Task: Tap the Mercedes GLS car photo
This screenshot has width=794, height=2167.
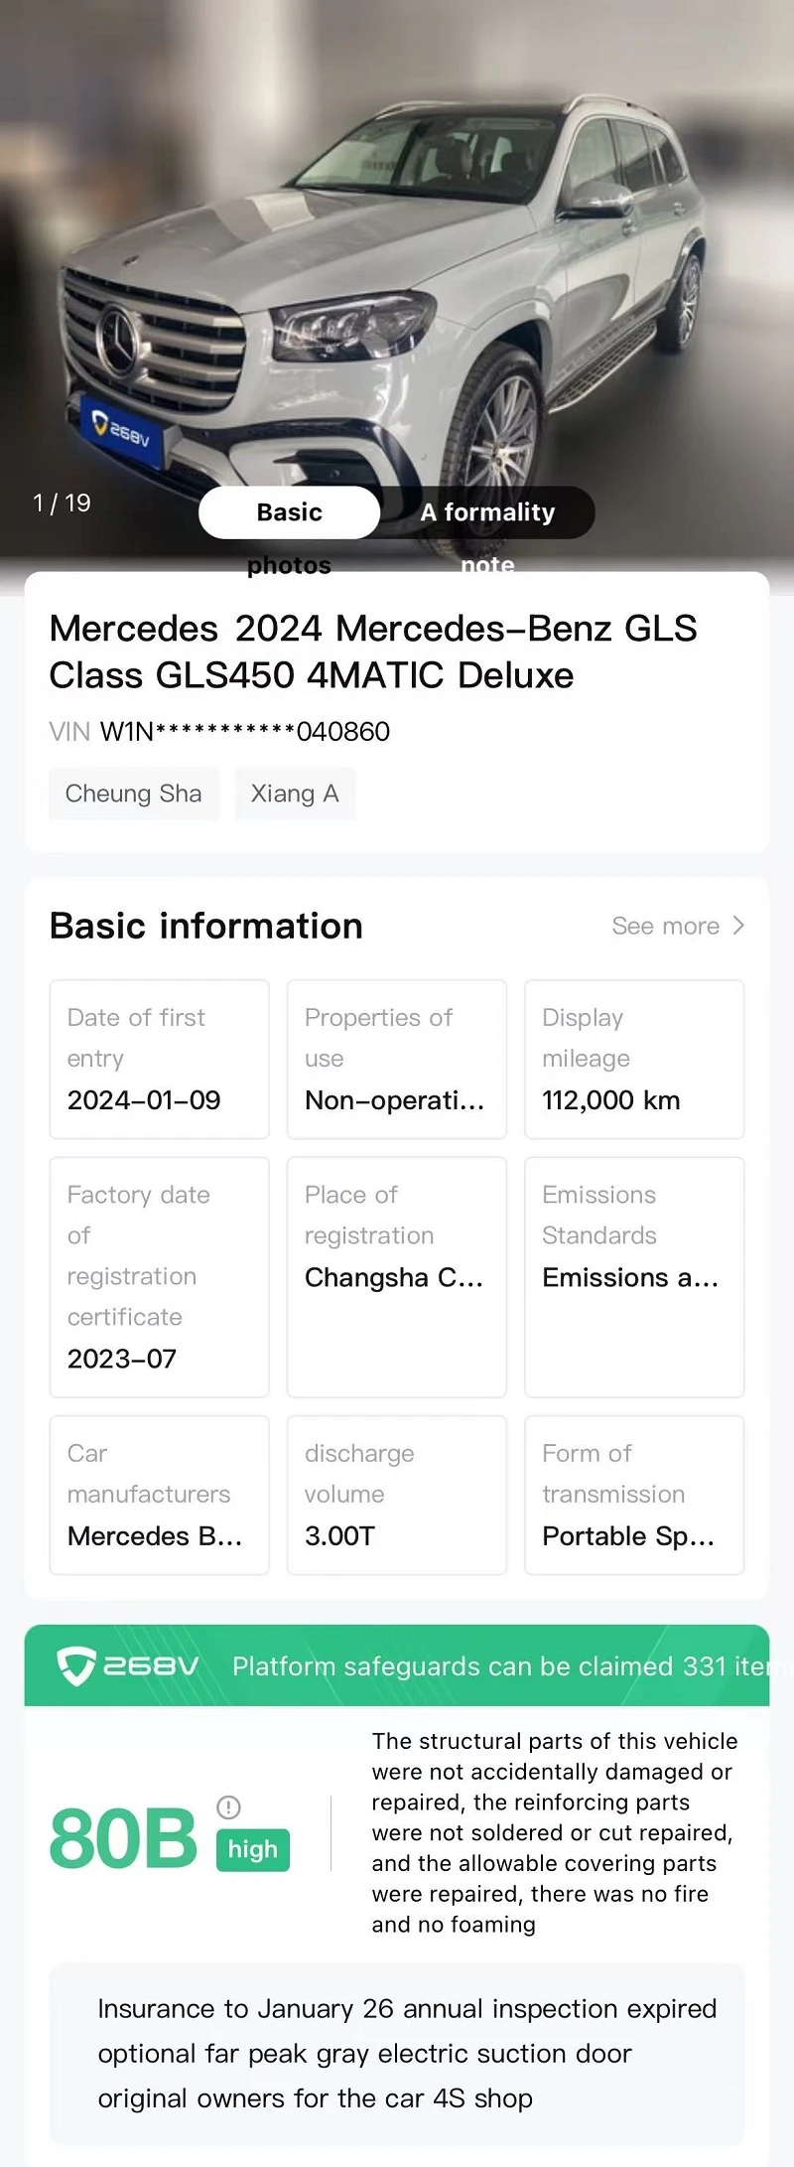Action: point(397,278)
